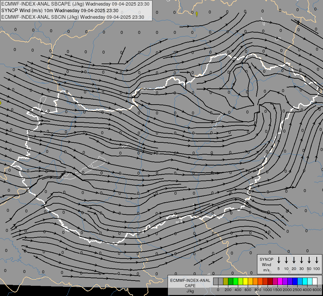323x296 pixels.
Task: Select the 100 m/s wind arrow in legend
Action: point(317,260)
